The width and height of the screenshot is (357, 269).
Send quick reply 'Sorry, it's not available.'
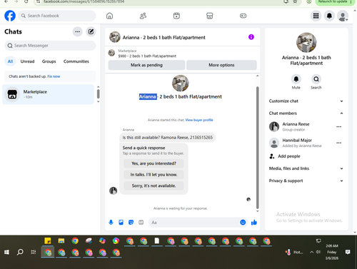154,186
